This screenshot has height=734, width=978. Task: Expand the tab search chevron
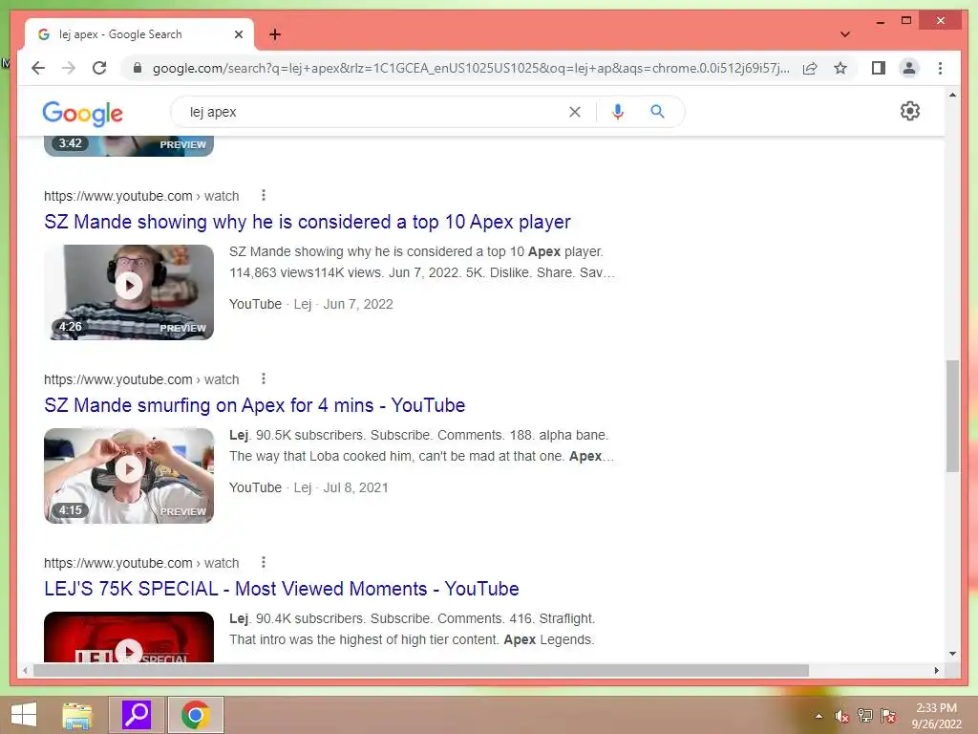click(x=845, y=34)
